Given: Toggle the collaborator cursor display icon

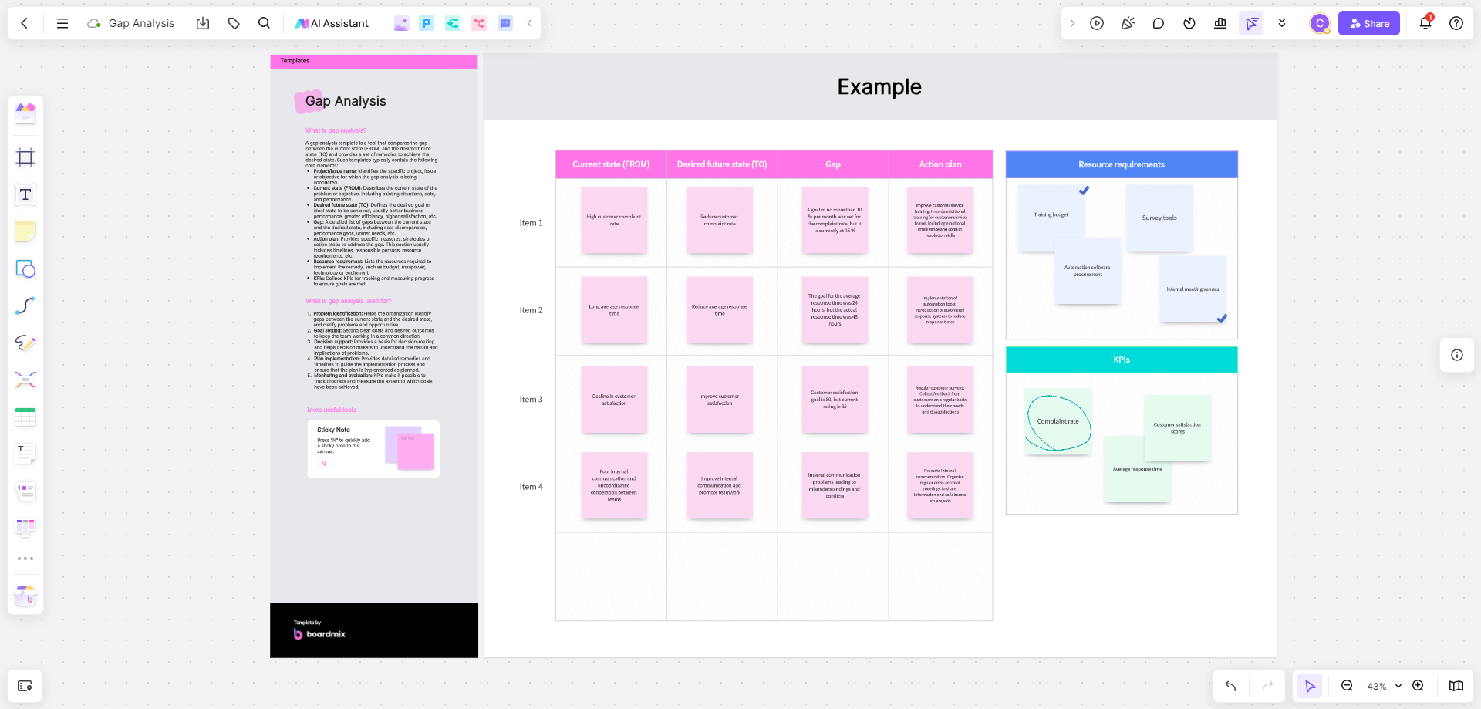Looking at the screenshot, I should (x=1251, y=23).
